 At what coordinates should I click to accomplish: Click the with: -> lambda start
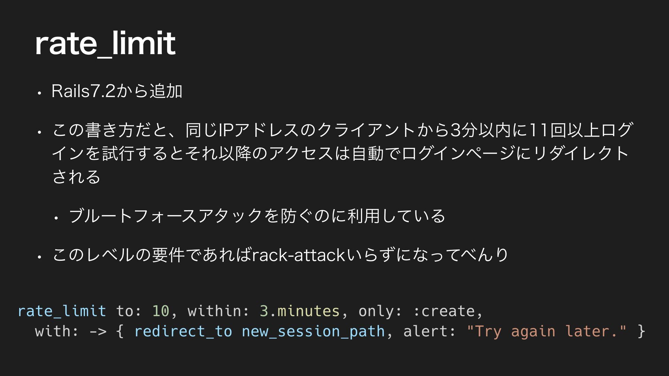71,331
